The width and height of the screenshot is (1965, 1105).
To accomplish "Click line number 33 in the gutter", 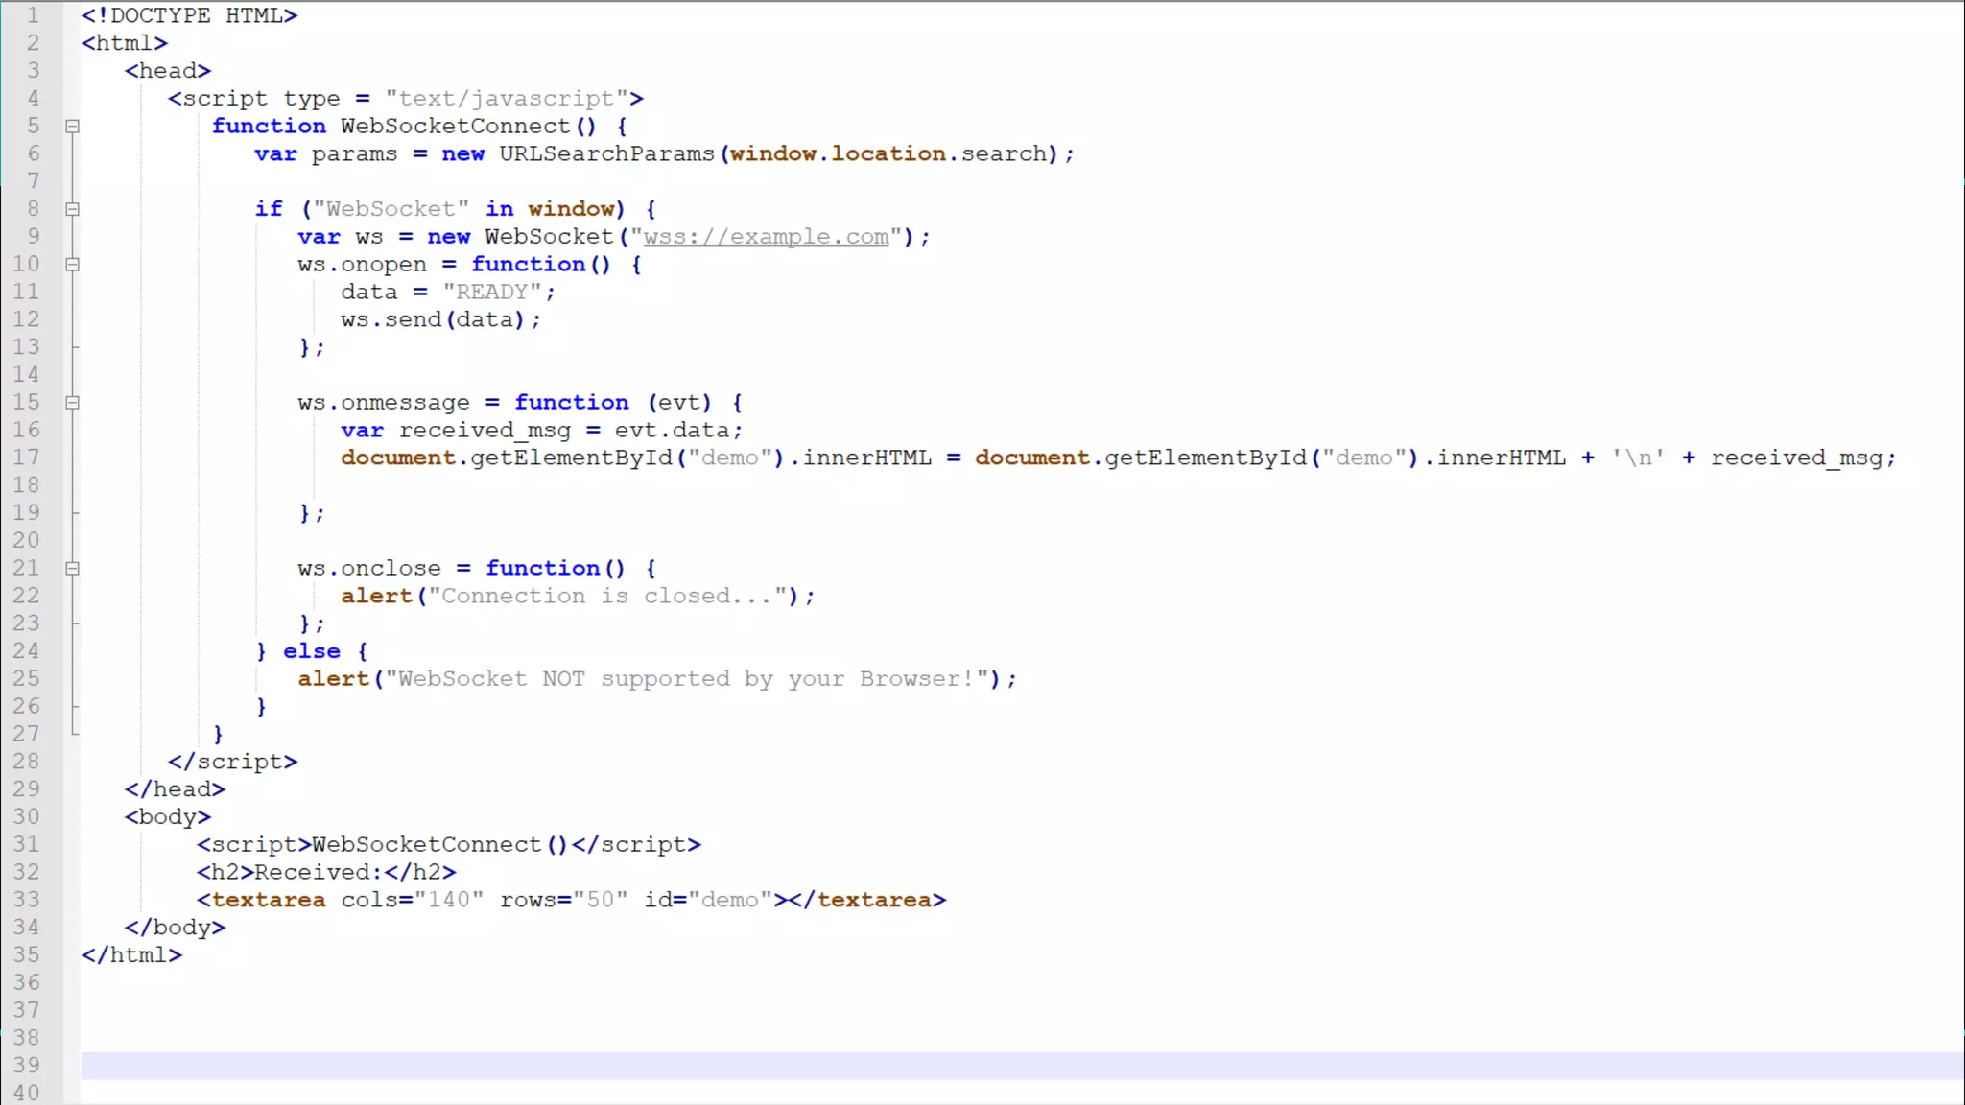I will pyautogui.click(x=26, y=900).
